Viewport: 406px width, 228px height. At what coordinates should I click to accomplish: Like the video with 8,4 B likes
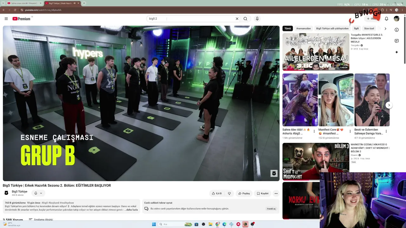[x=217, y=193]
